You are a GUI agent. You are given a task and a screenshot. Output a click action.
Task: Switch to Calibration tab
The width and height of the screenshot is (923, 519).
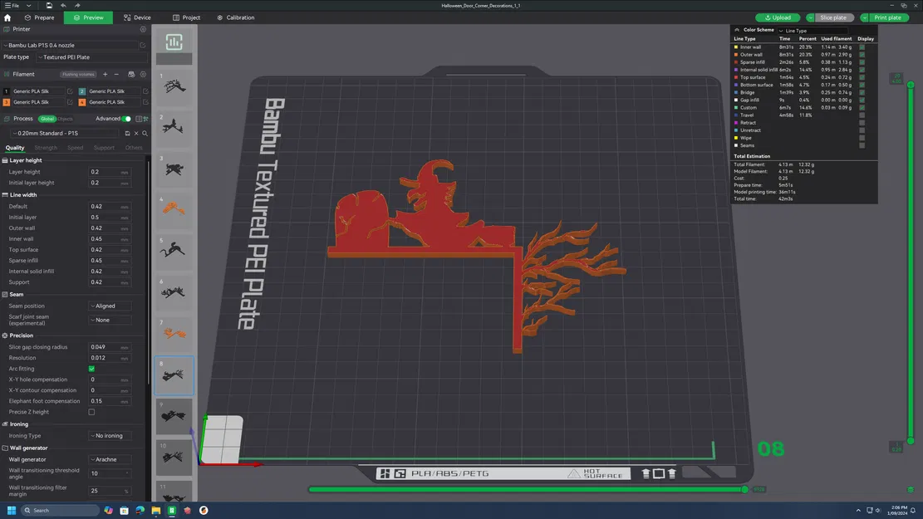[235, 17]
